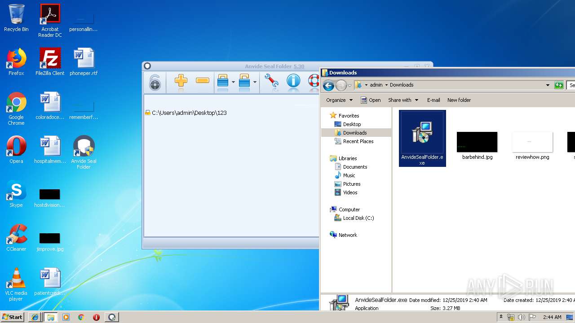This screenshot has height=323, width=575.
Task: Open Google Chrome desktop shortcut
Action: 16,109
